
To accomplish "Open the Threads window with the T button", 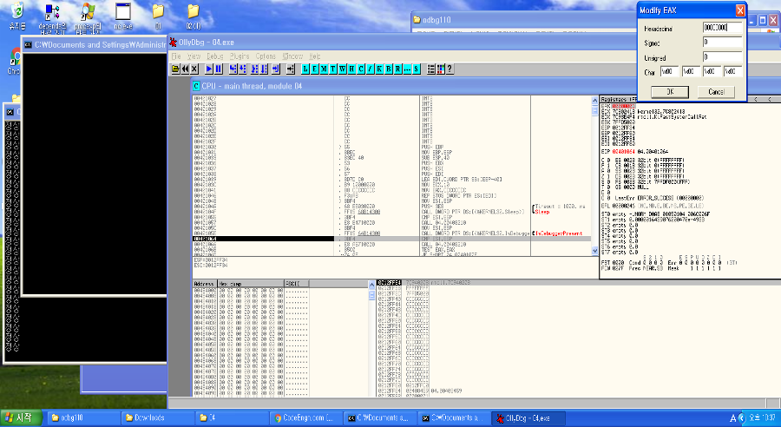I will (x=333, y=69).
